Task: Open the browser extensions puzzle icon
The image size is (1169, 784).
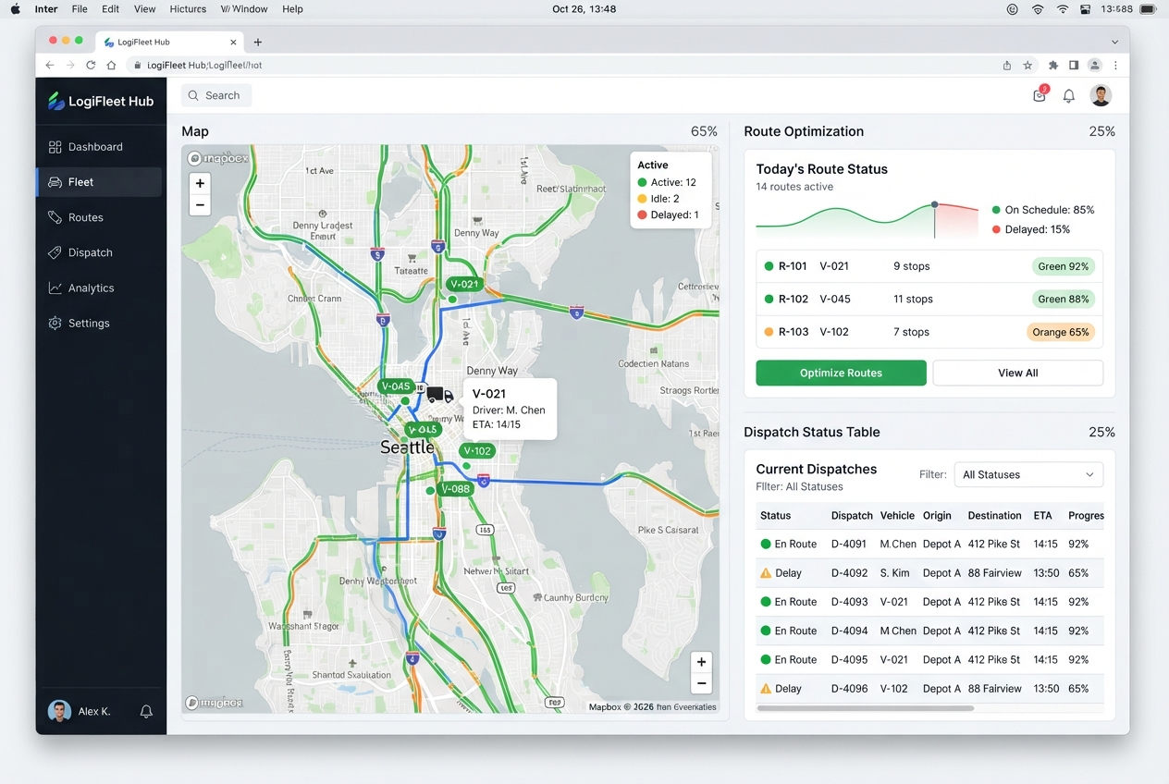Action: 1052,66
